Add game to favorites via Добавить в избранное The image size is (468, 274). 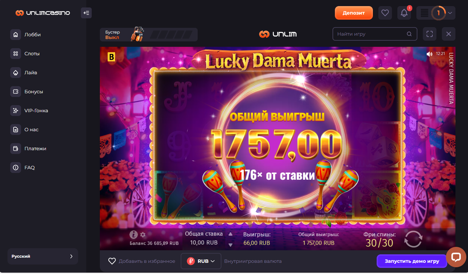(142, 261)
